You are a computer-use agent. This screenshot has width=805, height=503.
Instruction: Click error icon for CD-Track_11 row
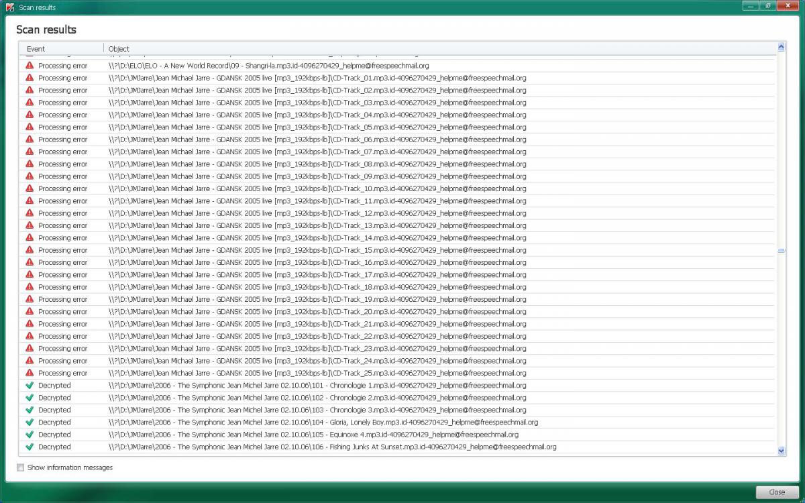(30, 201)
